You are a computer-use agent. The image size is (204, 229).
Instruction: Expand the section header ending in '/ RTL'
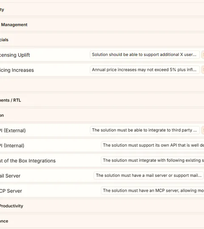[102, 100]
